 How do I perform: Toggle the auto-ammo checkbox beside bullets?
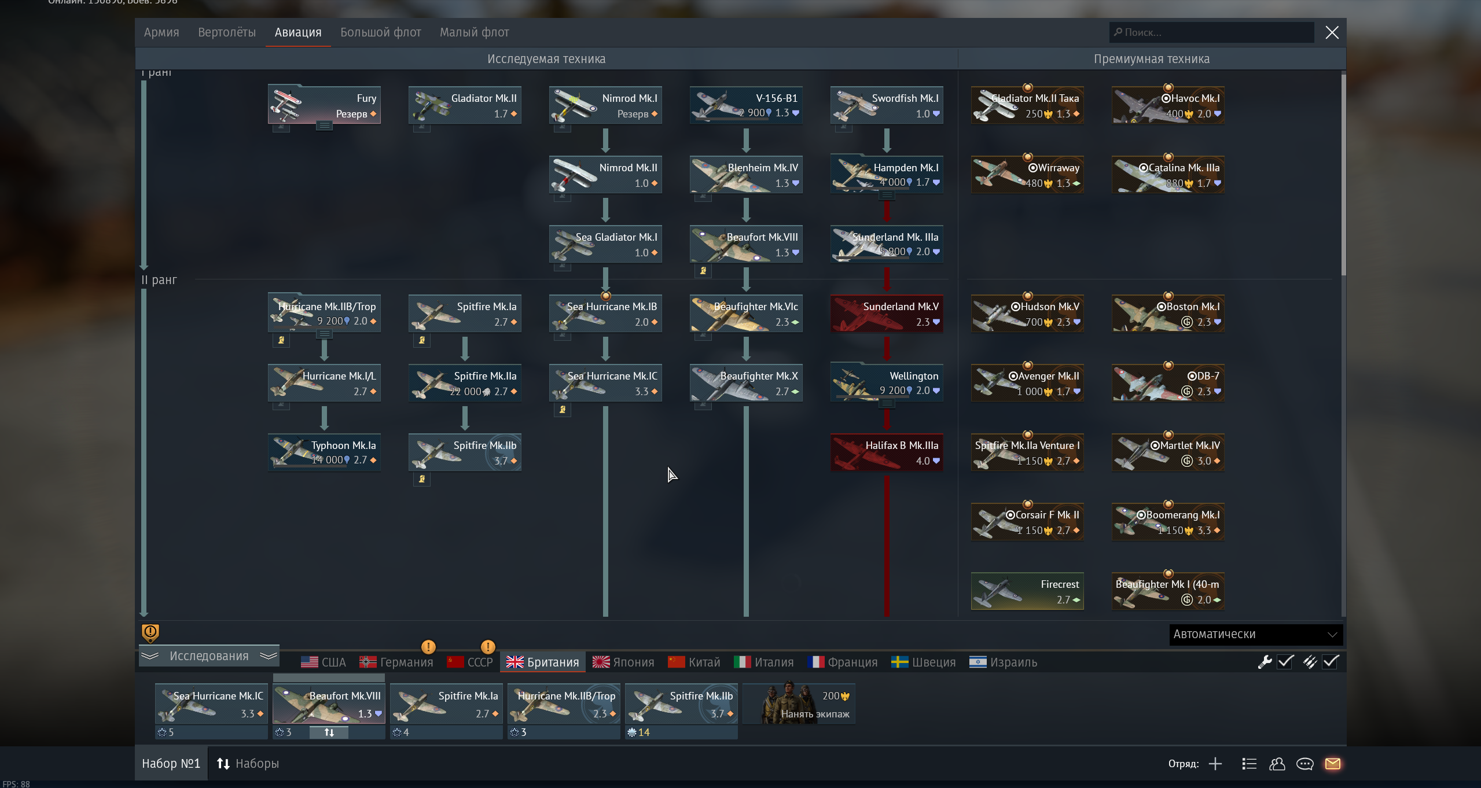click(1331, 662)
